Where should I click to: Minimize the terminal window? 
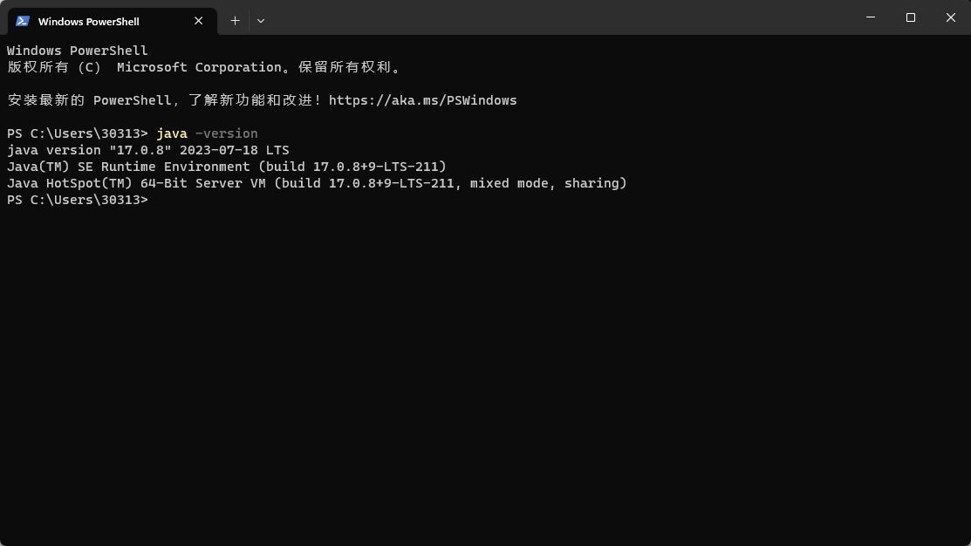click(871, 17)
